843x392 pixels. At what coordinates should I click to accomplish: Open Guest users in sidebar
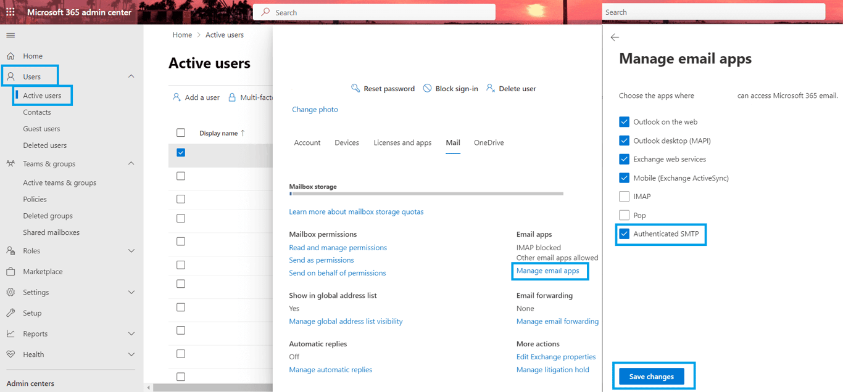coord(41,129)
